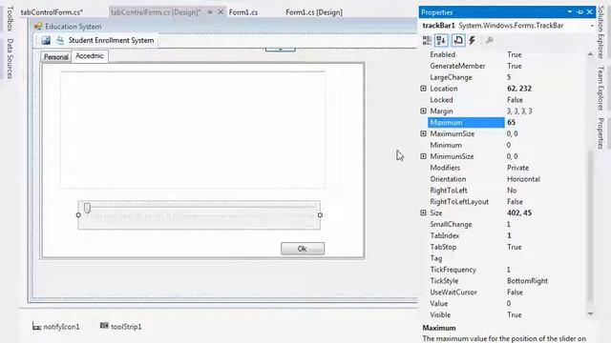Select the Value property row
Screen dimensions: 611x343
coord(507,303)
